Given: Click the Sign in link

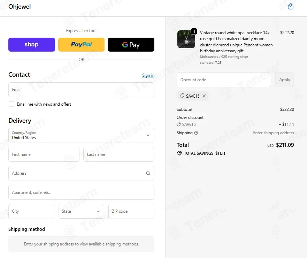Looking at the screenshot, I should 148,75.
